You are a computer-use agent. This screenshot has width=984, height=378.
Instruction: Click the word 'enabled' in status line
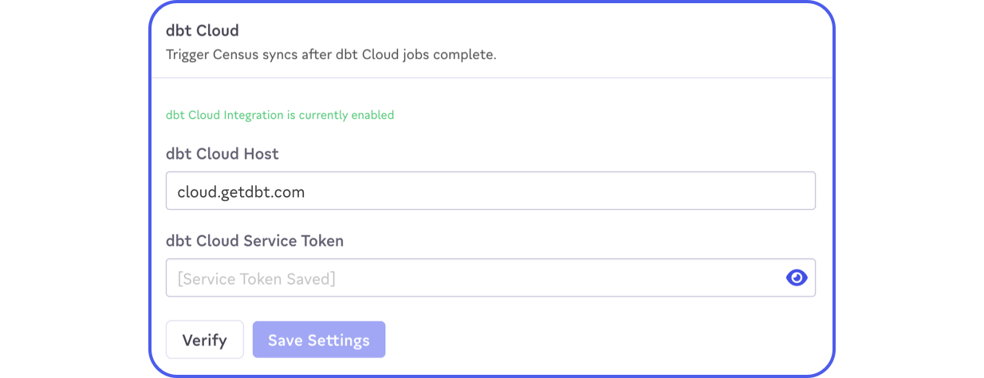(x=372, y=115)
